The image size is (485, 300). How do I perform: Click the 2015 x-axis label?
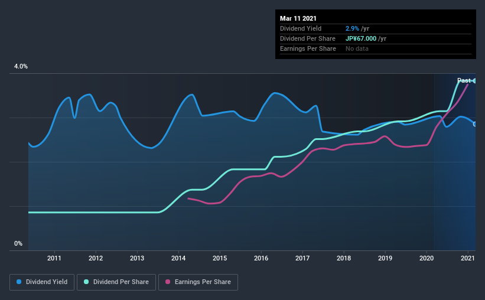220,258
